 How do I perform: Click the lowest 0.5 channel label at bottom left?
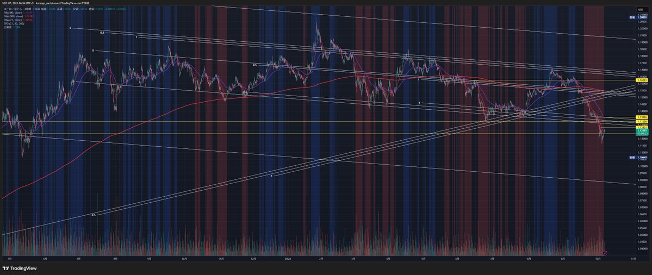point(94,215)
